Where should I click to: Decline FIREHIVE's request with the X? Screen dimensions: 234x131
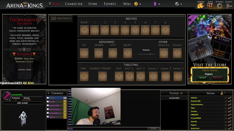pos(226,115)
